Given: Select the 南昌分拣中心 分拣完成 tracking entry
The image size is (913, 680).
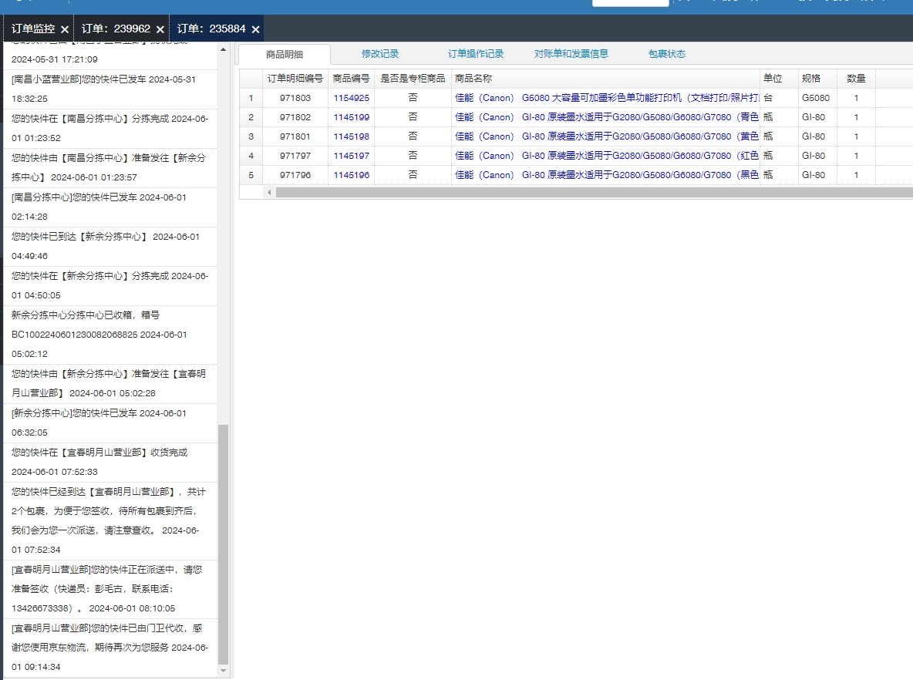Looking at the screenshot, I should point(110,128).
